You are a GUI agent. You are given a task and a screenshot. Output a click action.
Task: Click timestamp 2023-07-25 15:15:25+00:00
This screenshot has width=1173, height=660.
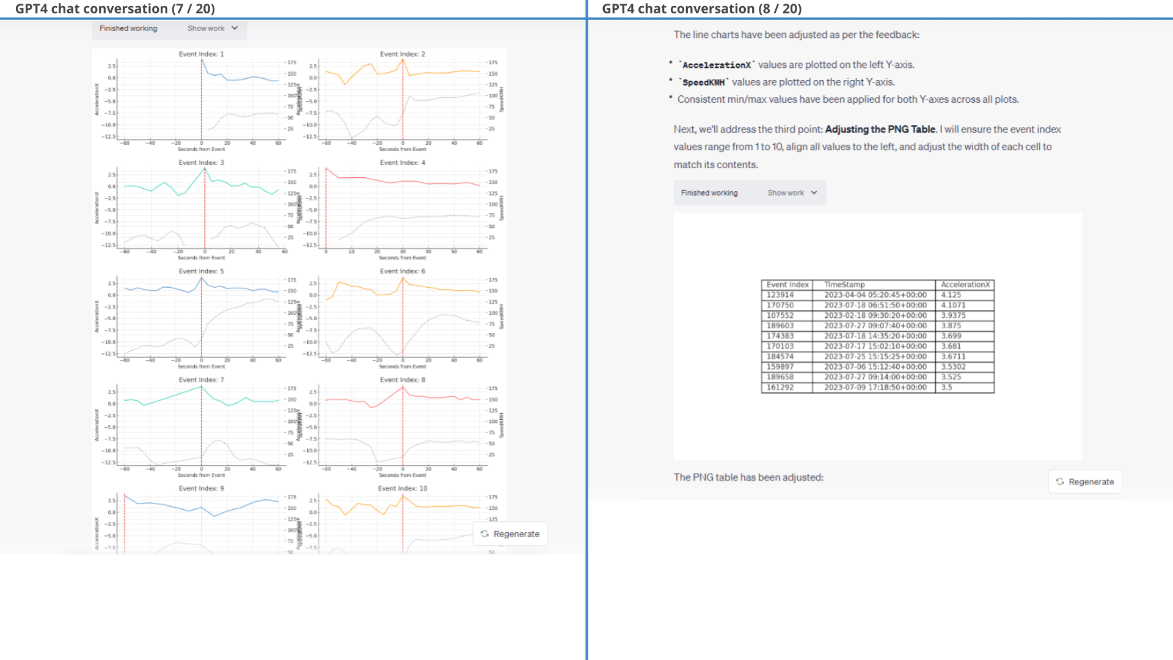point(874,357)
